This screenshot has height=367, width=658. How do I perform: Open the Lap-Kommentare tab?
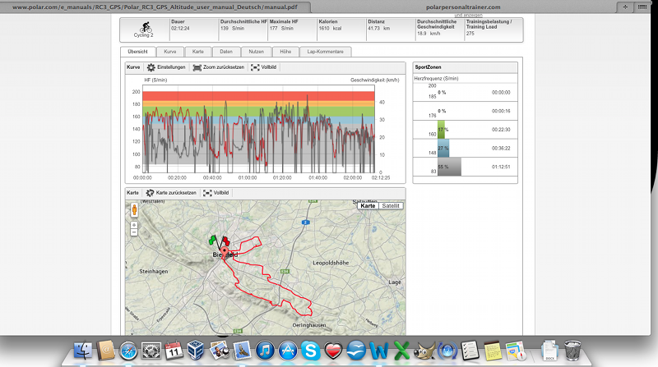click(x=324, y=52)
